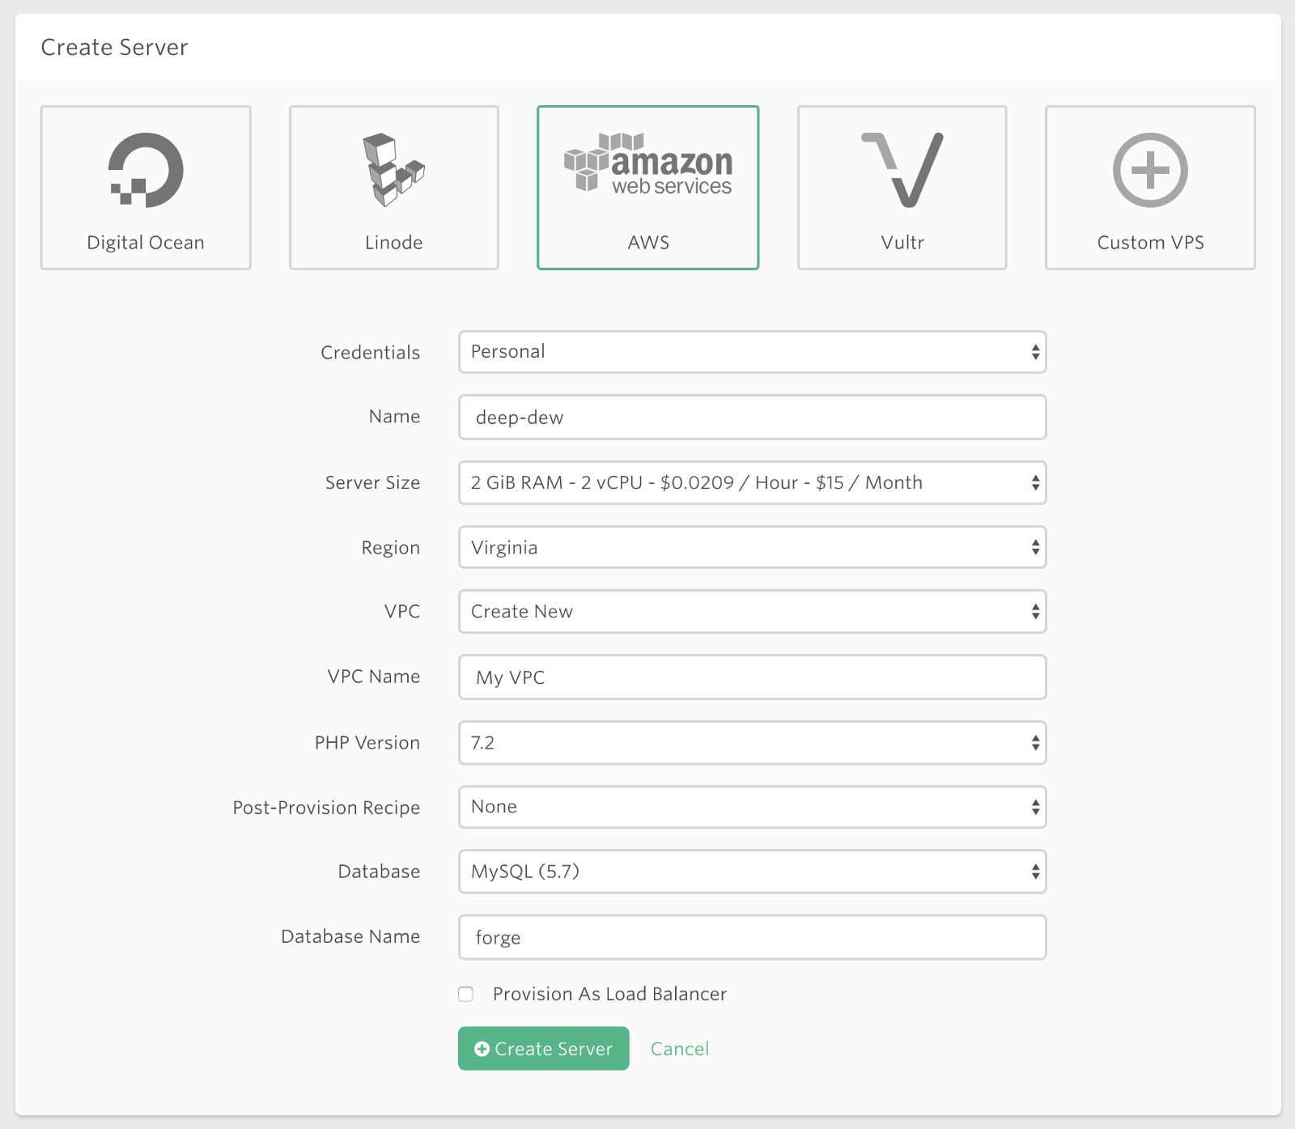Expand the Region dropdown showing Virginia
This screenshot has width=1295, height=1129.
[x=752, y=548]
